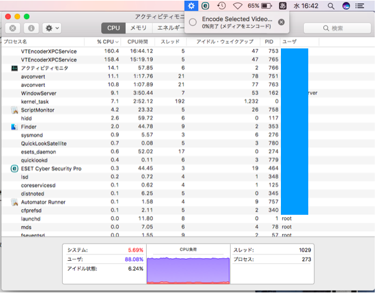376x293 pixels.
Task: Click the Automator gear icon in menu bar
Action: pos(191,6)
